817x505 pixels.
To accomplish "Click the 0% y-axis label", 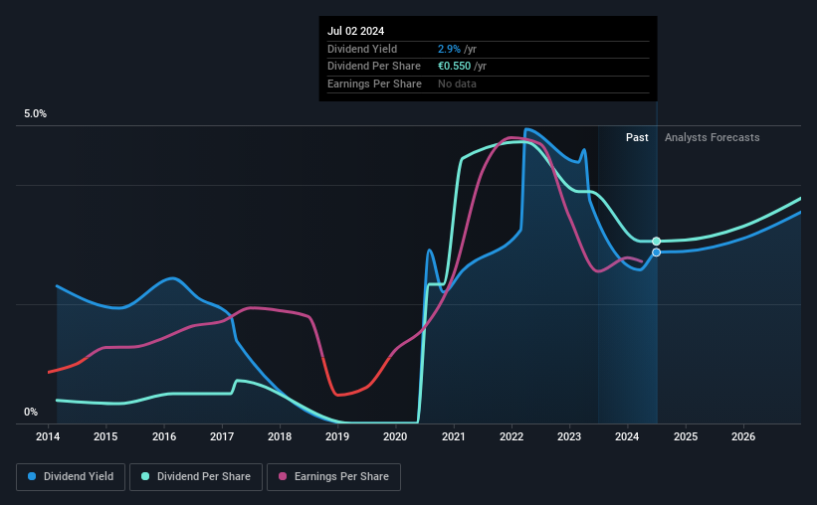I will click(x=31, y=412).
